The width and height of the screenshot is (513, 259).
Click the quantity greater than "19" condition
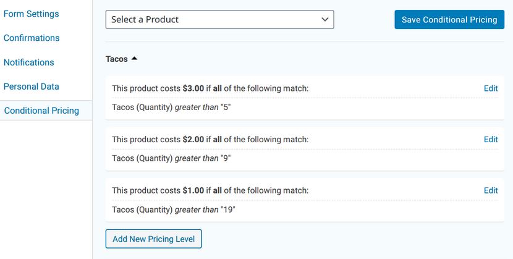[174, 210]
